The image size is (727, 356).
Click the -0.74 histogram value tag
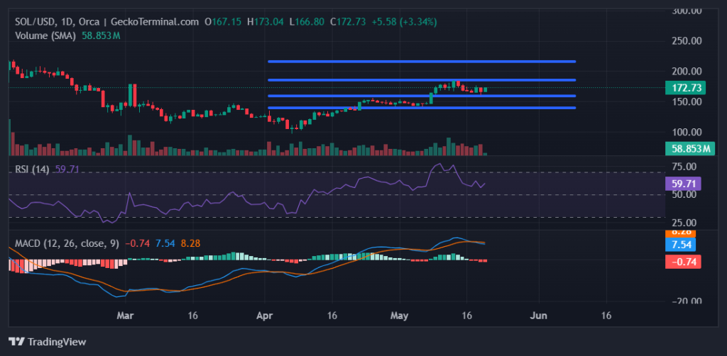click(x=683, y=262)
